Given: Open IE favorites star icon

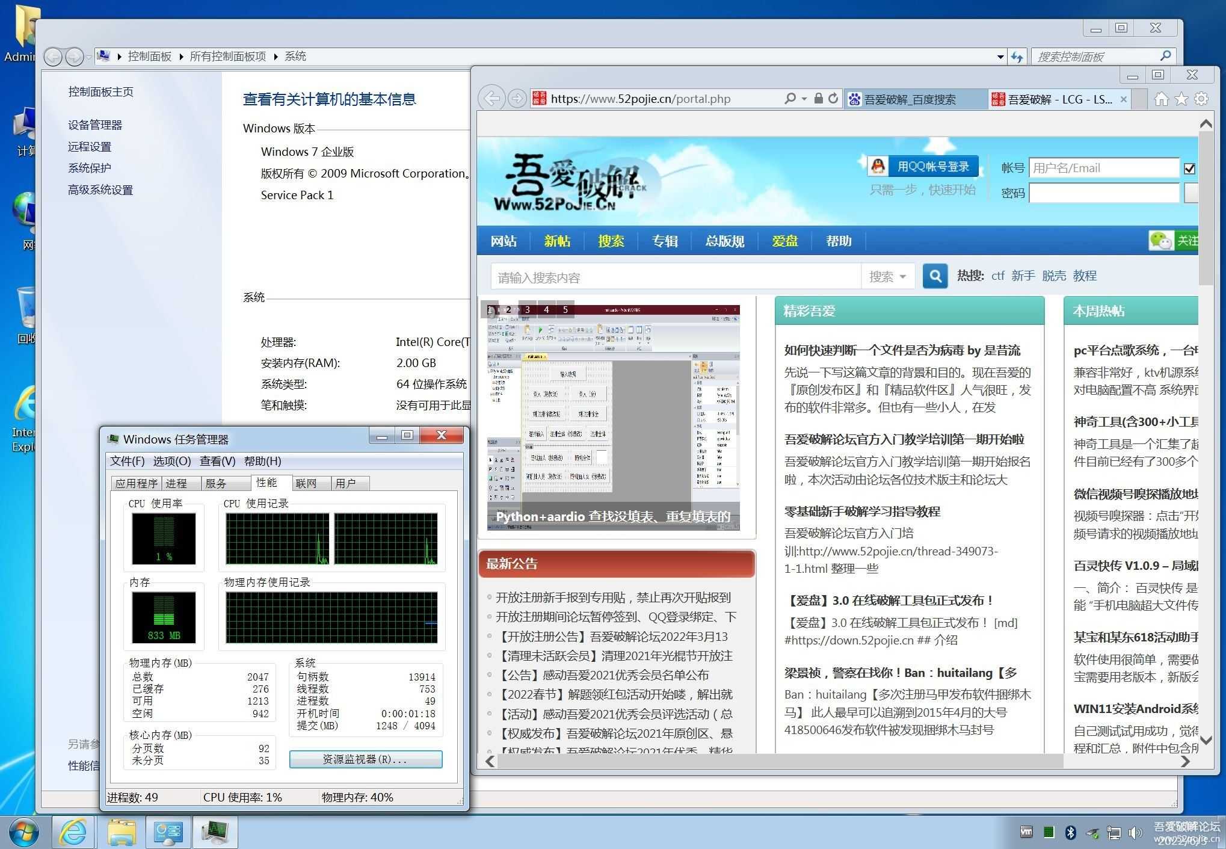Looking at the screenshot, I should pyautogui.click(x=1181, y=99).
